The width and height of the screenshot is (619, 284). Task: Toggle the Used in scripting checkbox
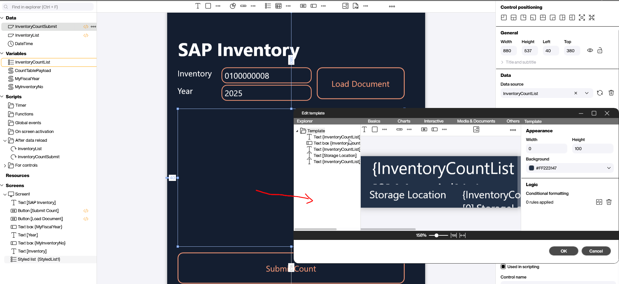click(x=503, y=266)
